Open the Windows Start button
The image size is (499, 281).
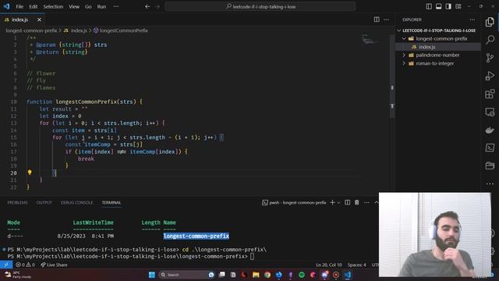tap(152, 275)
